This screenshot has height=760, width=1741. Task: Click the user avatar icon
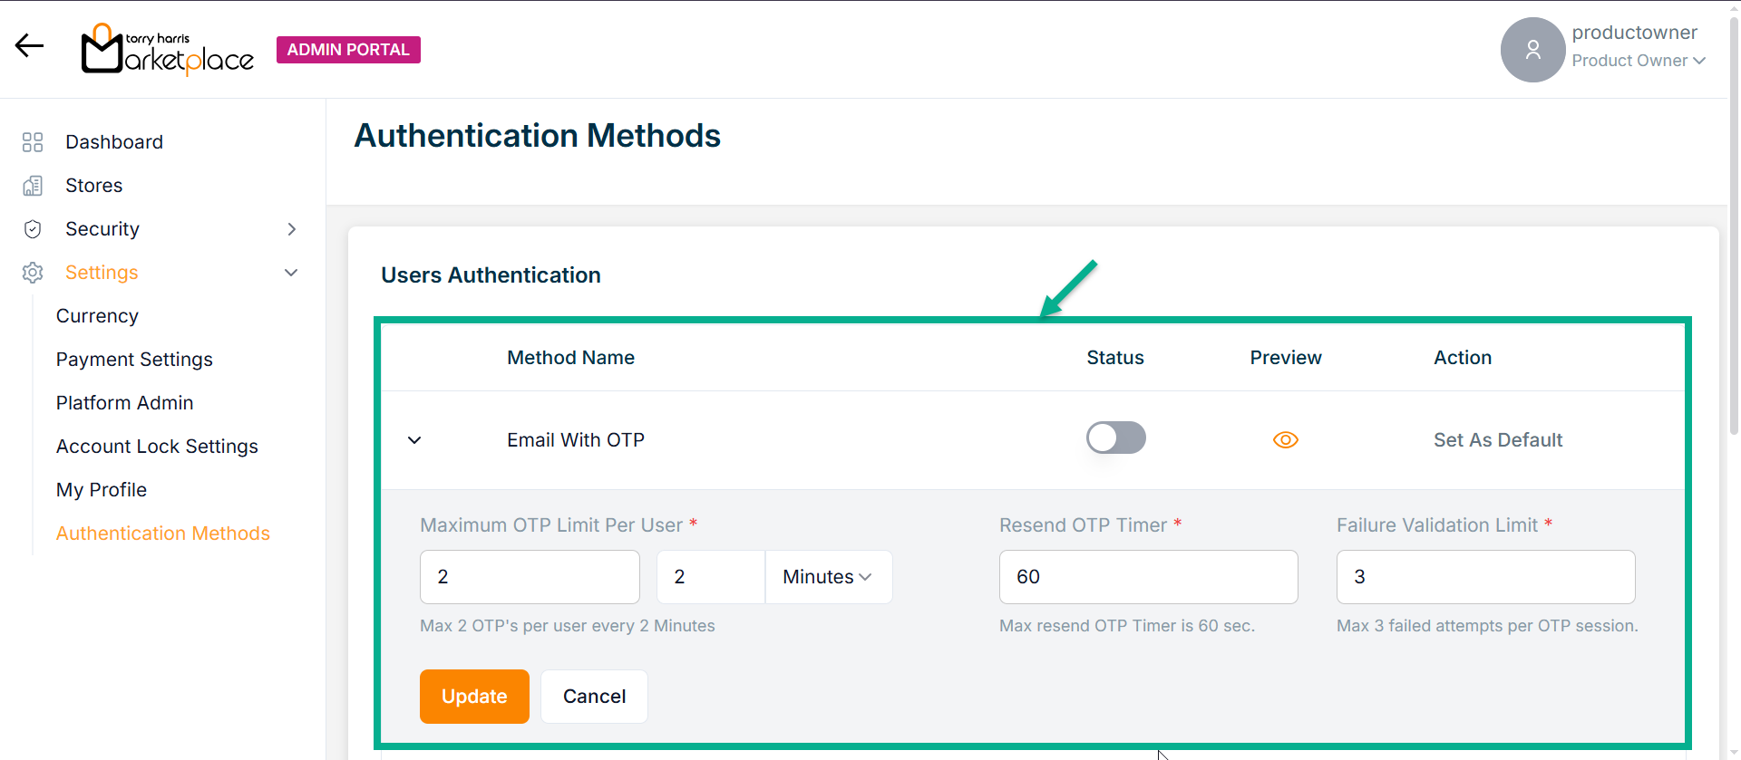(x=1532, y=50)
